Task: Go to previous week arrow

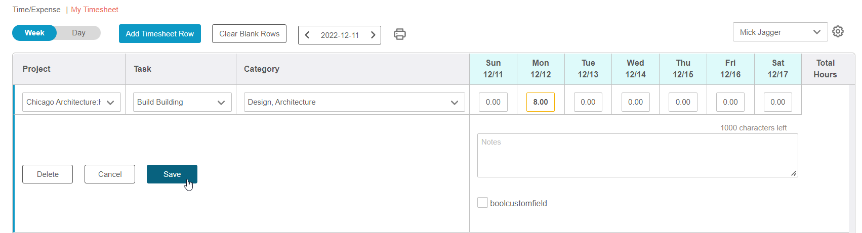Action: click(307, 35)
